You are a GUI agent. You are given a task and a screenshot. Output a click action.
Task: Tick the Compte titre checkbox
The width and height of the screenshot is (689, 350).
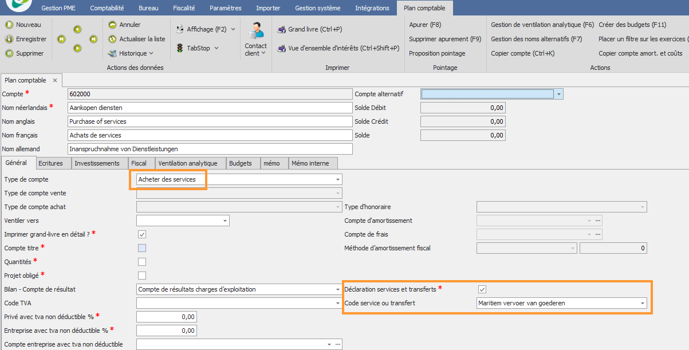(142, 248)
